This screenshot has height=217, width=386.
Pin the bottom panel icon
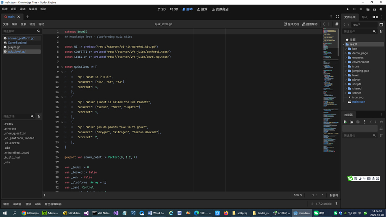(x=336, y=204)
